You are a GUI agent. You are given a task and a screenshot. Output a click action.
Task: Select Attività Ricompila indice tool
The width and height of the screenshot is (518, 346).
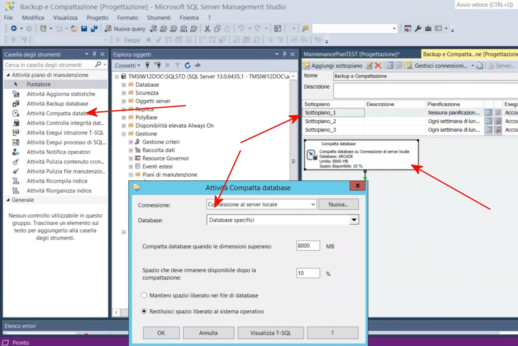[57, 181]
